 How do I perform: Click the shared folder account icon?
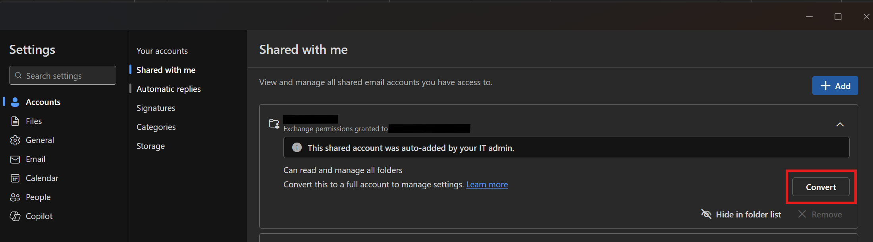tap(274, 124)
